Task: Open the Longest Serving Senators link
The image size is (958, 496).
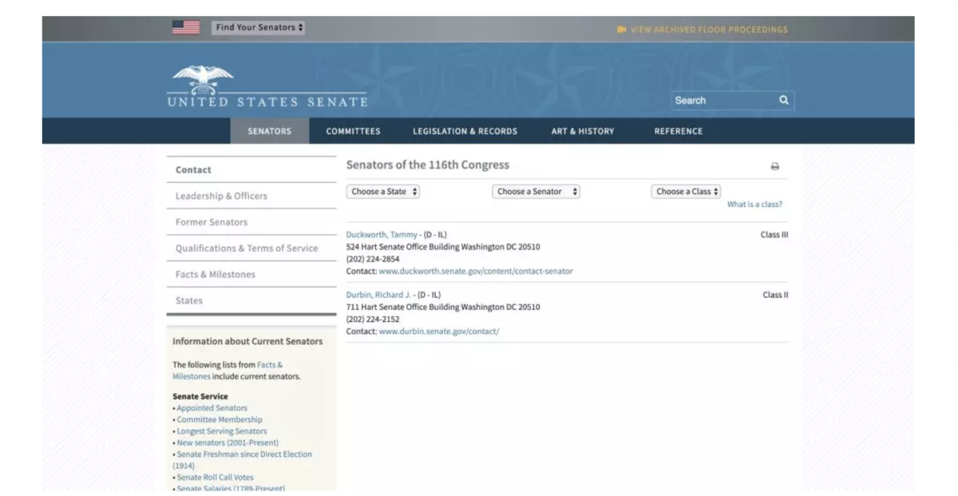Action: tap(222, 431)
